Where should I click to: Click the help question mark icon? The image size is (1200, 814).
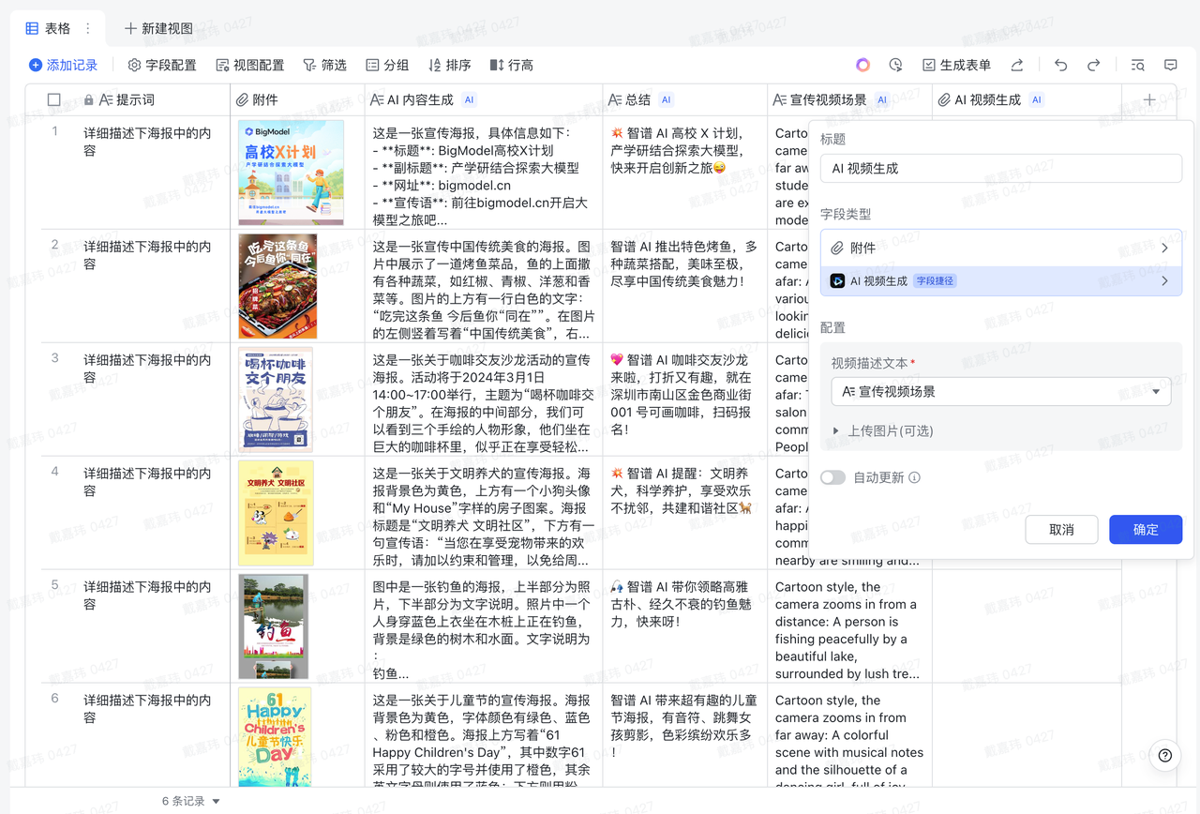tap(1164, 755)
